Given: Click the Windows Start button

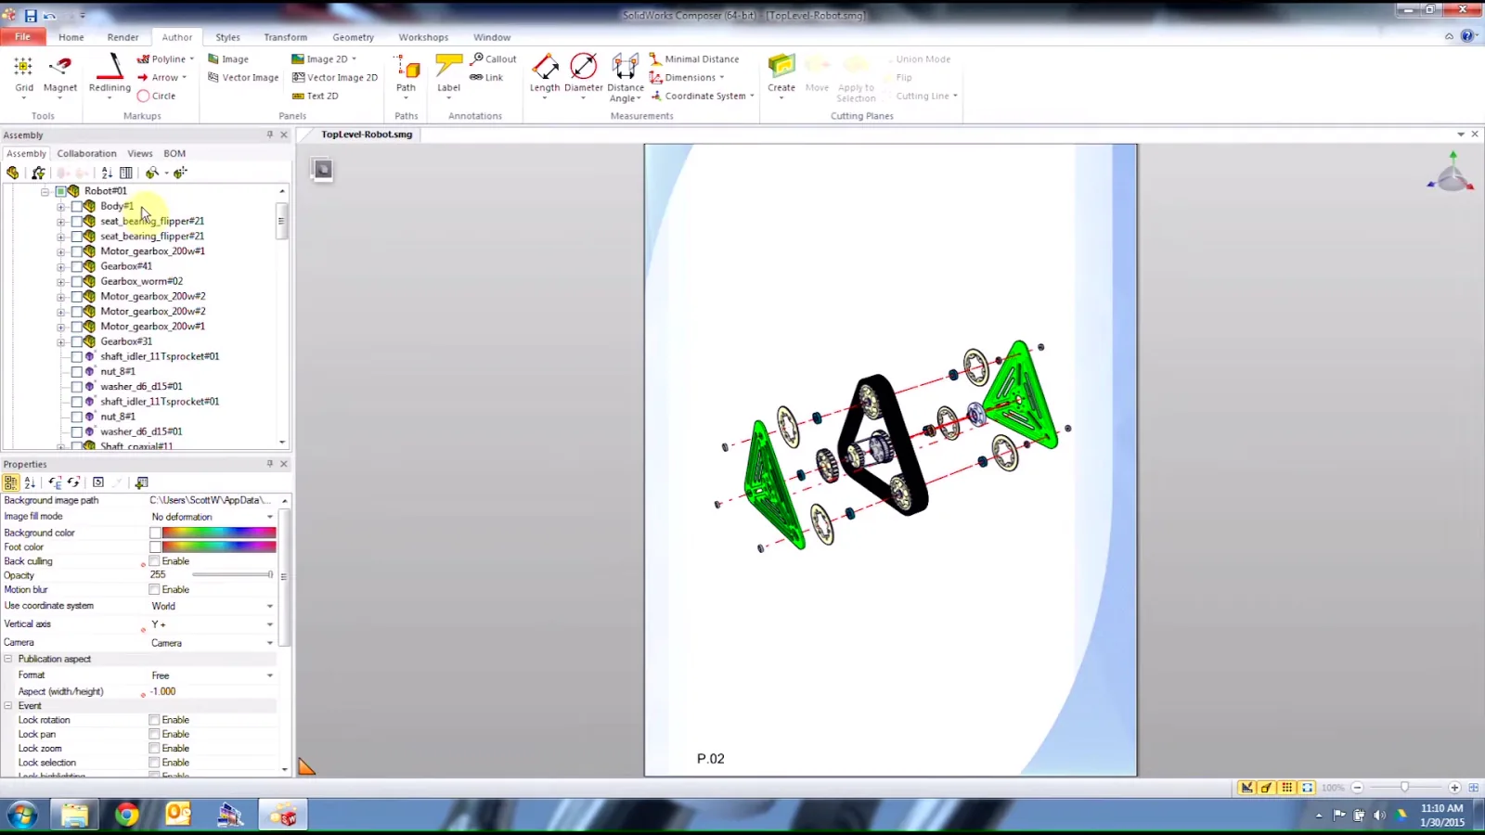Looking at the screenshot, I should pos(22,815).
